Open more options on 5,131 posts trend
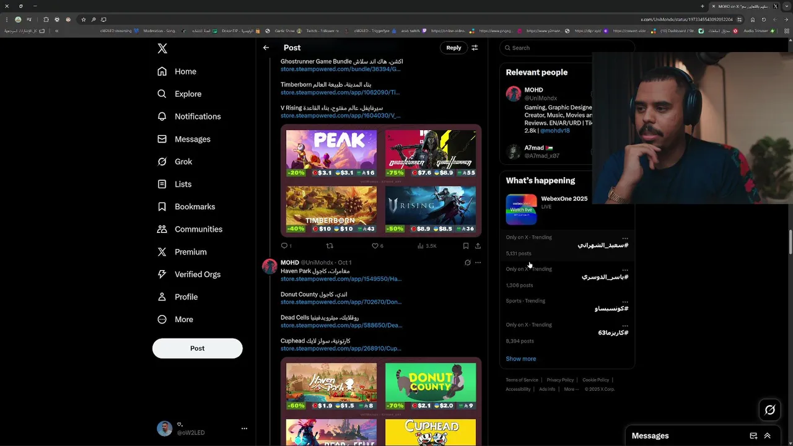Image resolution: width=793 pixels, height=446 pixels. coord(625,238)
